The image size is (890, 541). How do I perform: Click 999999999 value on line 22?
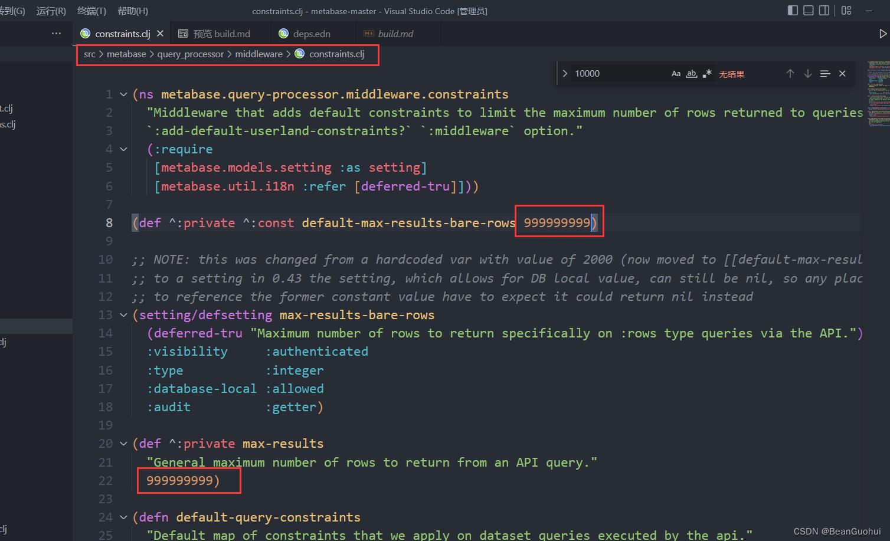tap(179, 481)
